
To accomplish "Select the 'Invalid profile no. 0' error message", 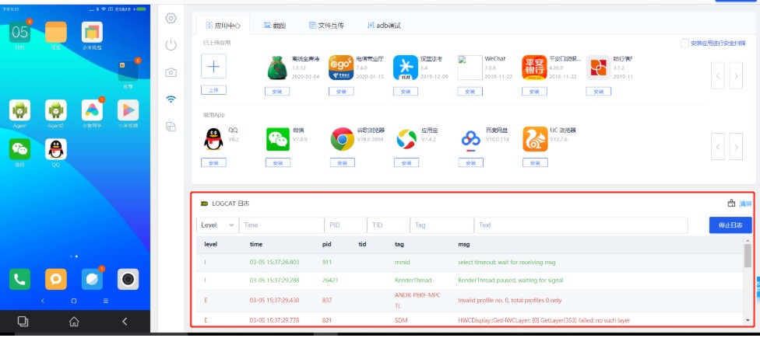I will click(x=509, y=300).
